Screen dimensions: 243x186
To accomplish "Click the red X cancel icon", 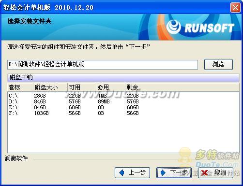I will pos(205,173).
